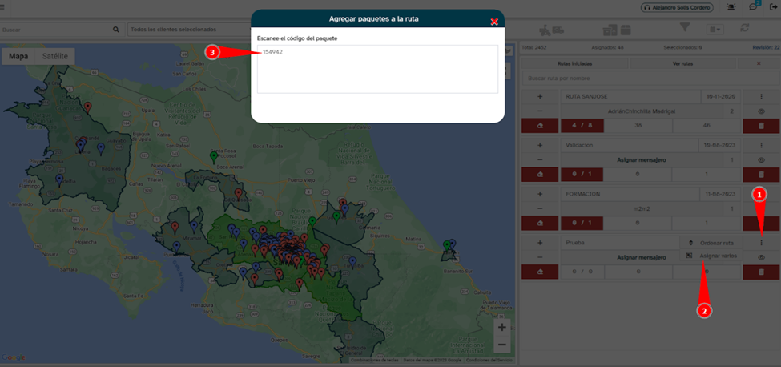The width and height of the screenshot is (781, 367).
Task: Click the package code scan text area
Action: click(377, 69)
